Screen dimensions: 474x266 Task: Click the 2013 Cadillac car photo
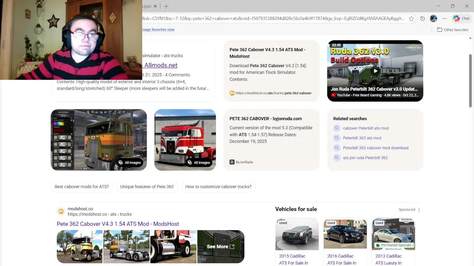coord(393,234)
